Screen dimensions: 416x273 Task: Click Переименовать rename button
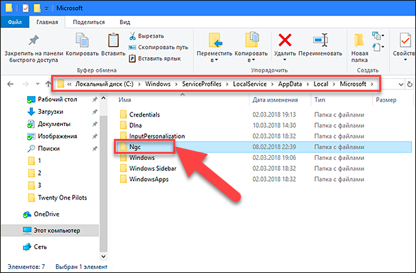(x=321, y=45)
